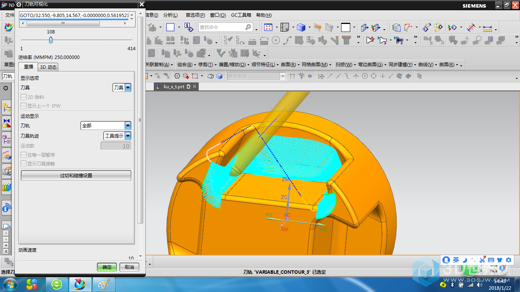Open the 窗口(O) menu
Viewport: 520px width, 292px height.
[x=218, y=15]
